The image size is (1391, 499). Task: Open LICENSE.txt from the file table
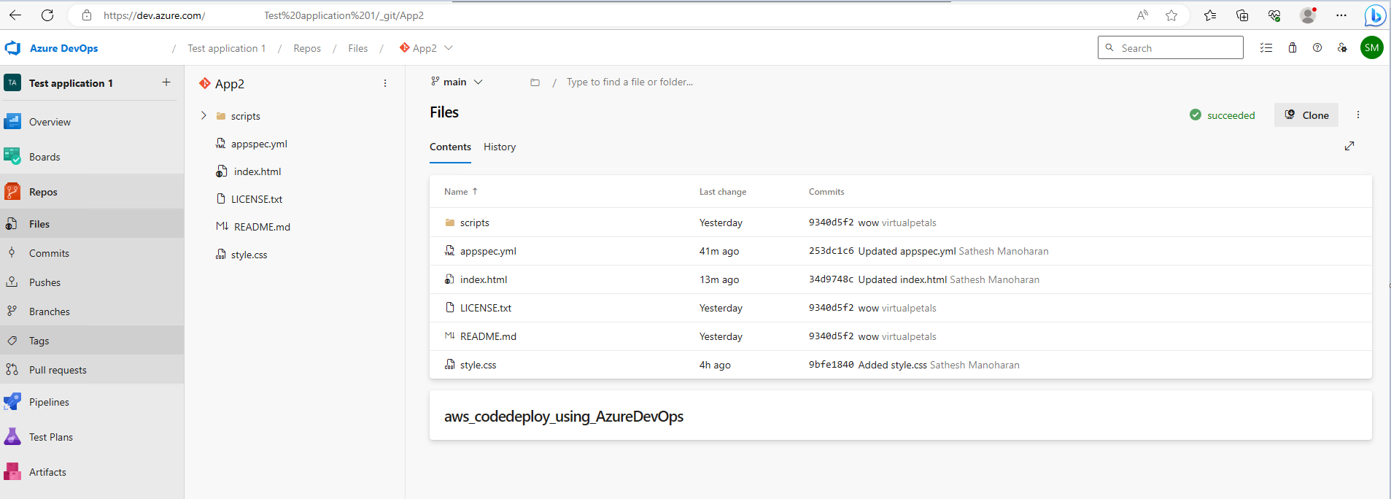(x=486, y=308)
